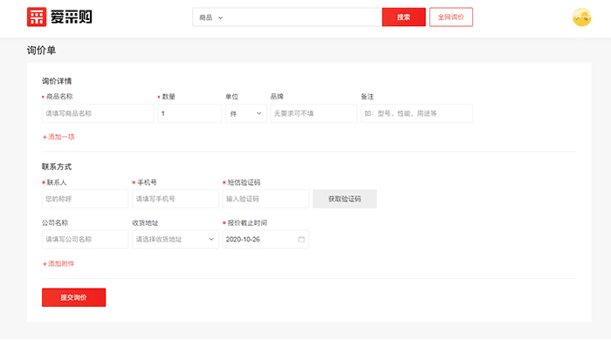Click the 添加附件 attachment link
Image resolution: width=611 pixels, height=340 pixels.
tap(58, 264)
